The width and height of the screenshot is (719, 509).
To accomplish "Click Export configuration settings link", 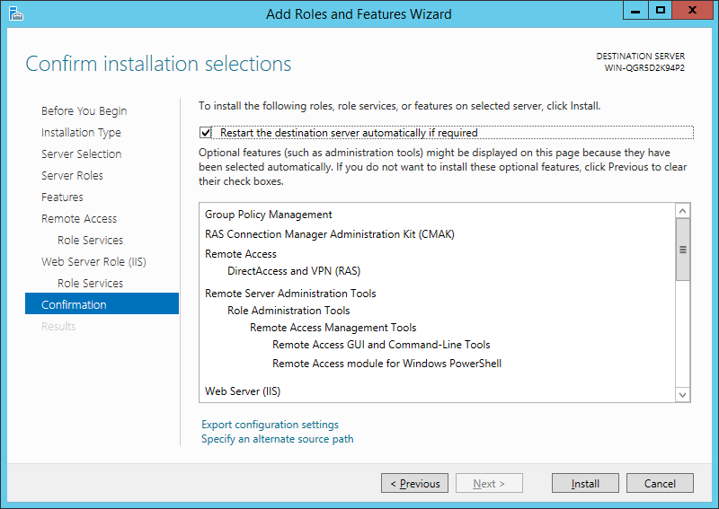I will tap(270, 425).
